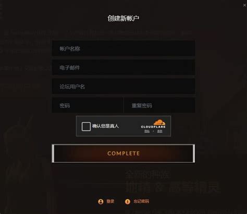This screenshot has width=247, height=214.
Task: Click the person icon beside 登录
Action: [x=101, y=201]
